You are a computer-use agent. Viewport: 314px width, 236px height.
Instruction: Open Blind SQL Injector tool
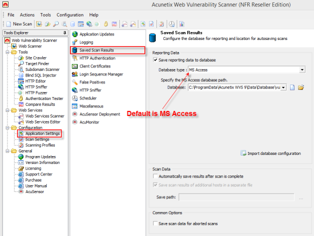click(x=41, y=75)
